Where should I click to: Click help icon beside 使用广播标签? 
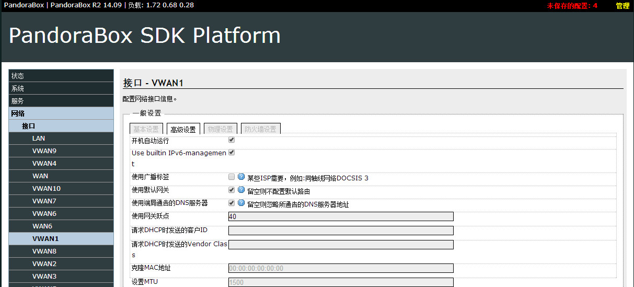point(241,177)
